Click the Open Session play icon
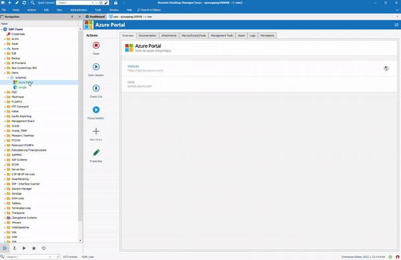 (96, 67)
